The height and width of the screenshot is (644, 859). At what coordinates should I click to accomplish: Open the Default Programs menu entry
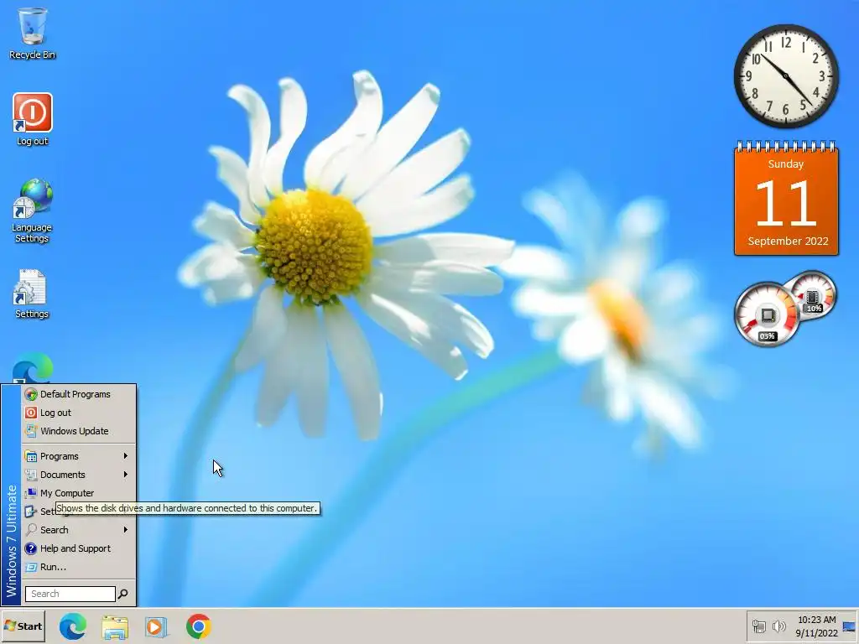(x=78, y=394)
